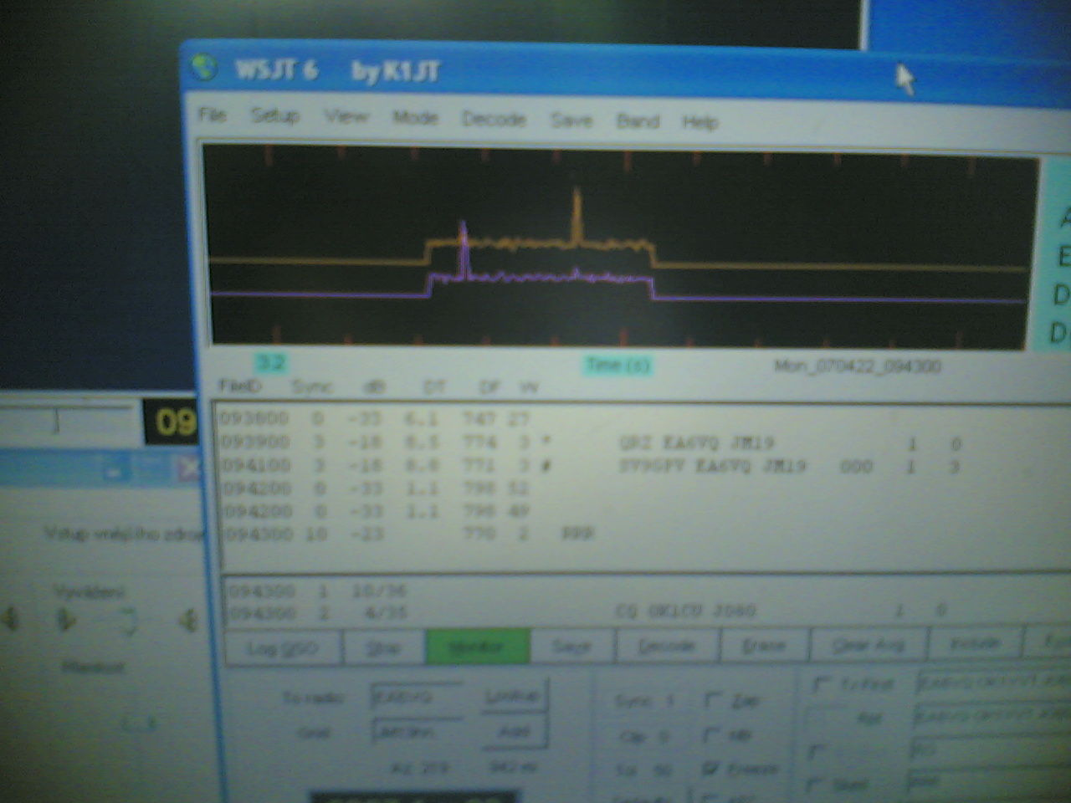Toggle the green Monitor button
The height and width of the screenshot is (803, 1071).
point(477,647)
